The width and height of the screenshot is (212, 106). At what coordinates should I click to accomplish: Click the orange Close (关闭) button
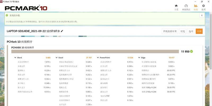point(199,31)
